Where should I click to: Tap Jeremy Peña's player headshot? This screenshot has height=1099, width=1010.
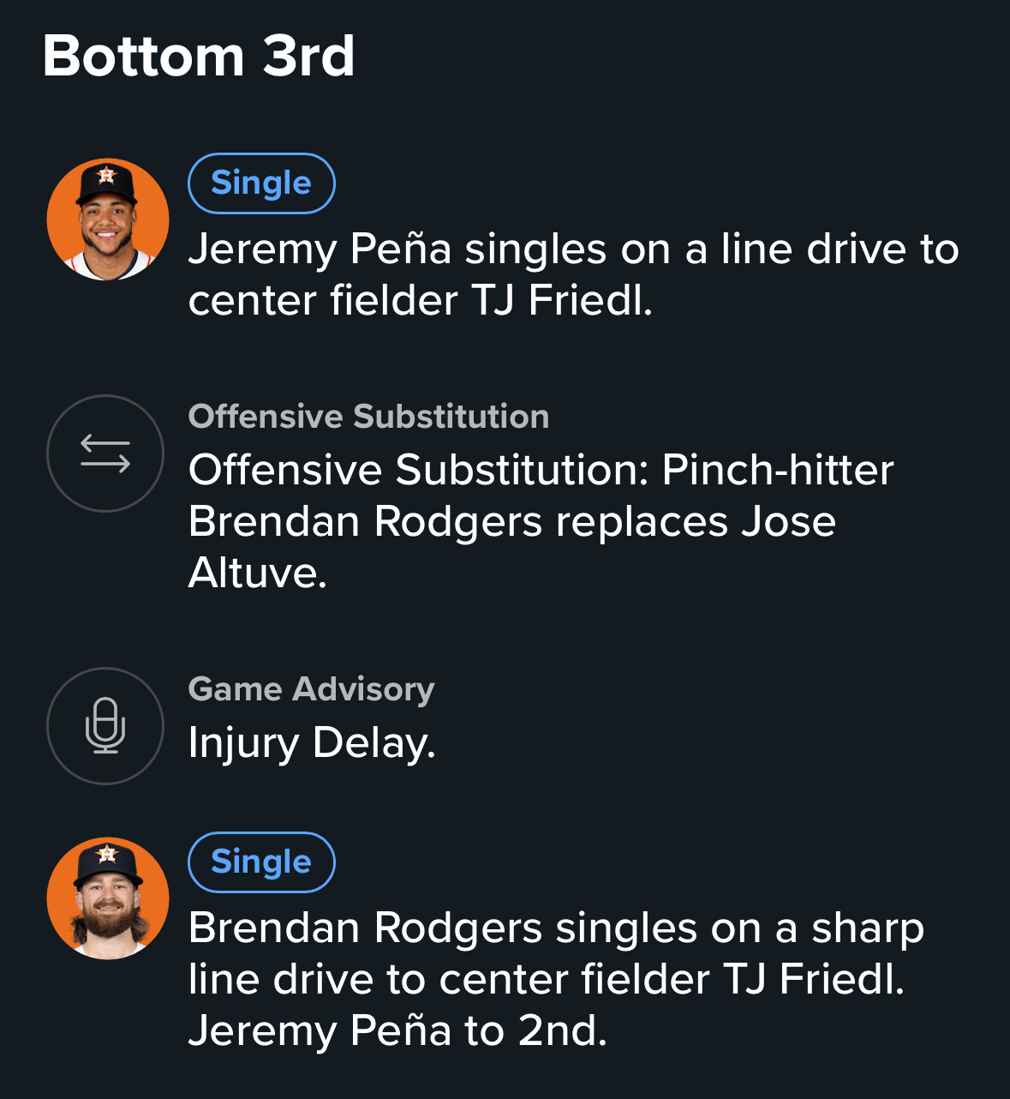tap(107, 219)
